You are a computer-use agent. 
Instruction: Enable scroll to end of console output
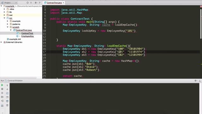[7, 97]
